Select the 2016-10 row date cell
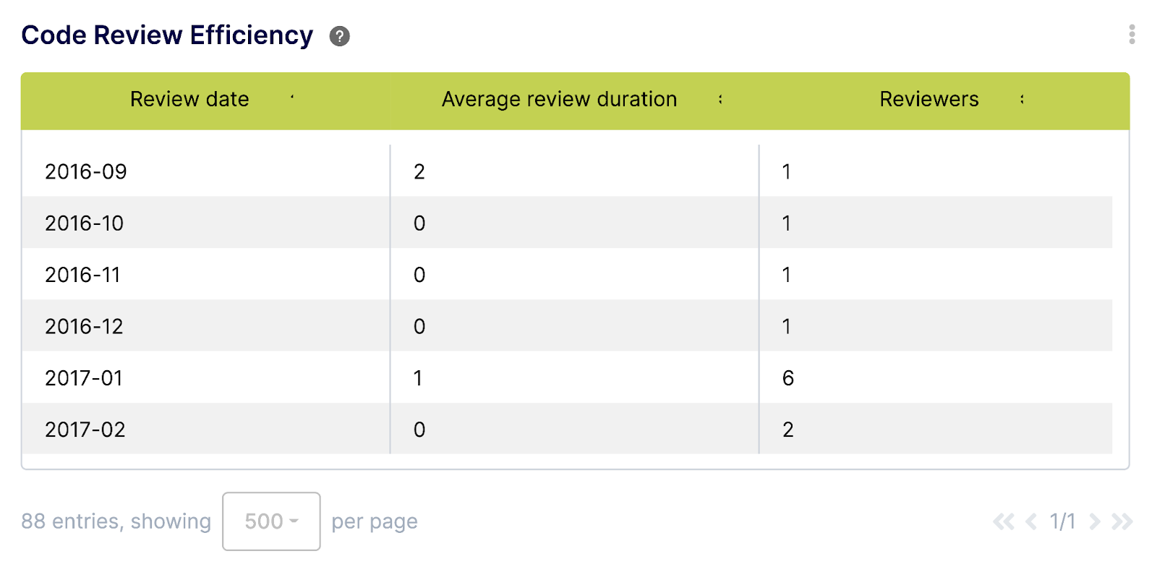 coord(85,223)
